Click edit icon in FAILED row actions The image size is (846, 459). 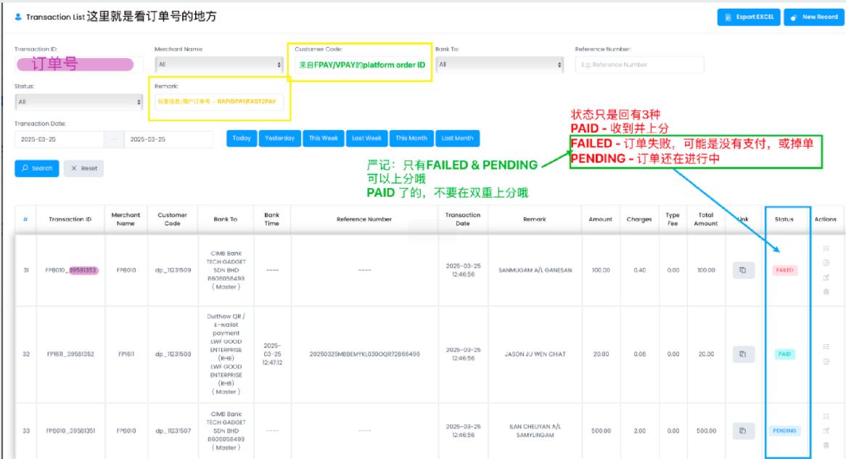[x=826, y=277]
